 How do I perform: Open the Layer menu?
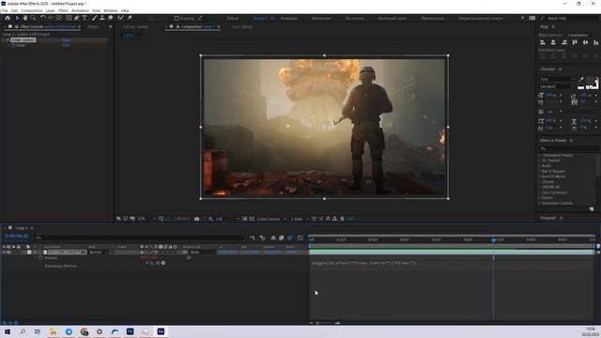[50, 10]
